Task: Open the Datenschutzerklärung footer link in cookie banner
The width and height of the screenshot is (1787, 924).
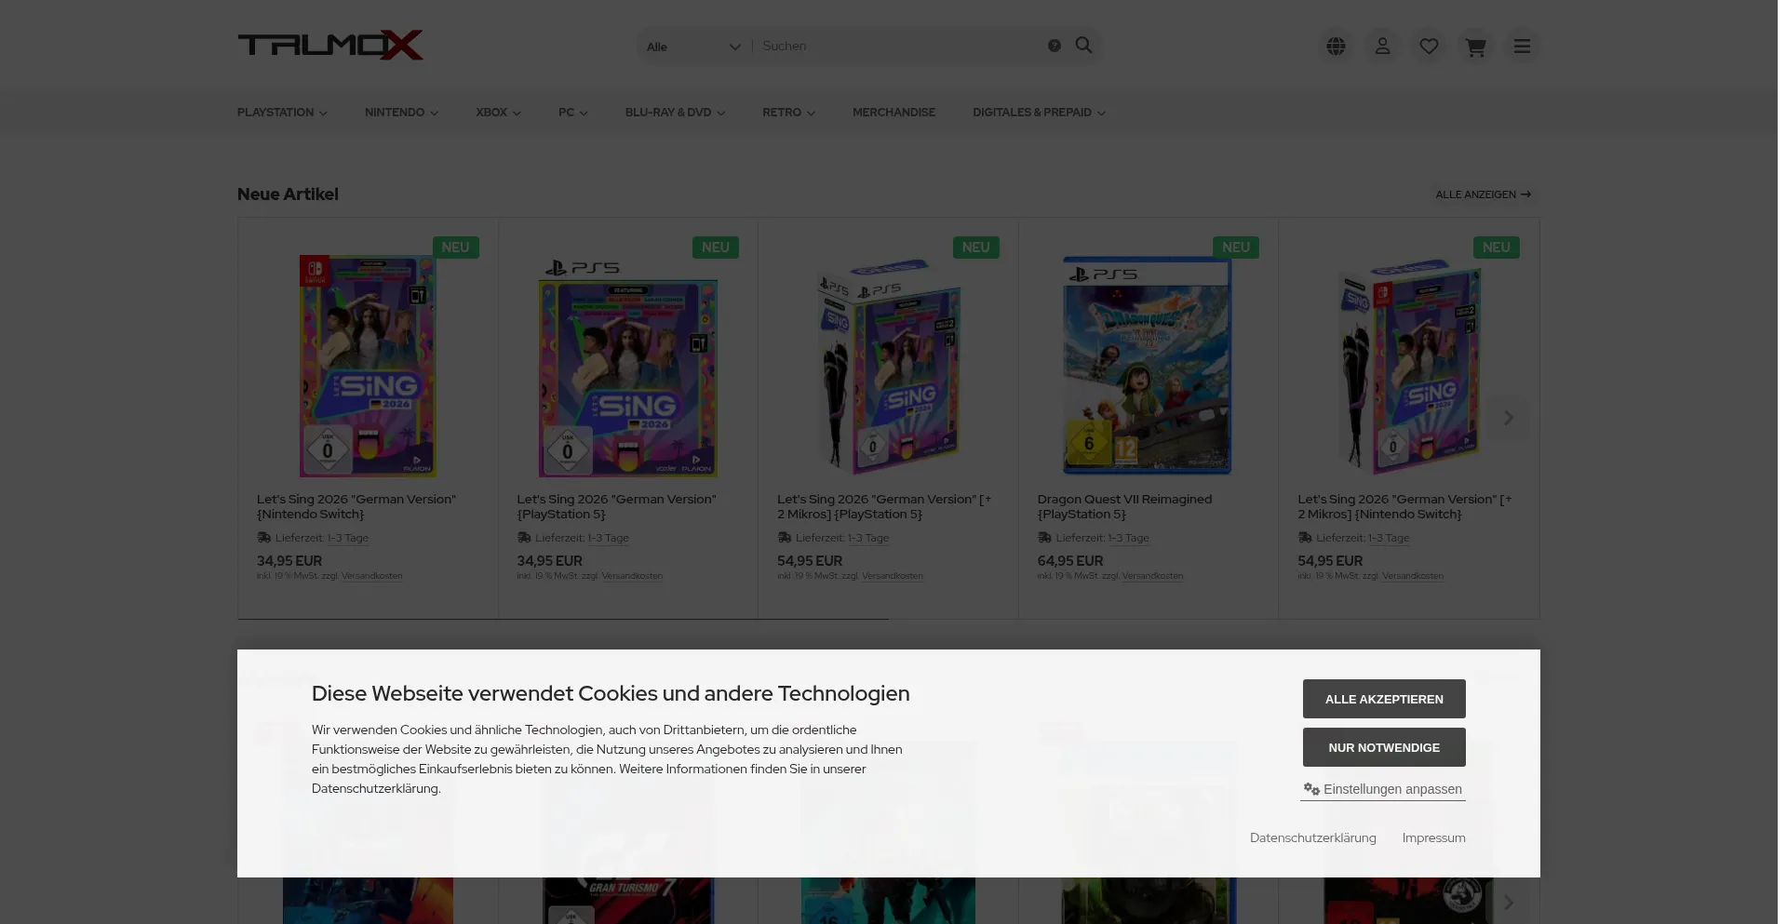Action: coord(1312,837)
